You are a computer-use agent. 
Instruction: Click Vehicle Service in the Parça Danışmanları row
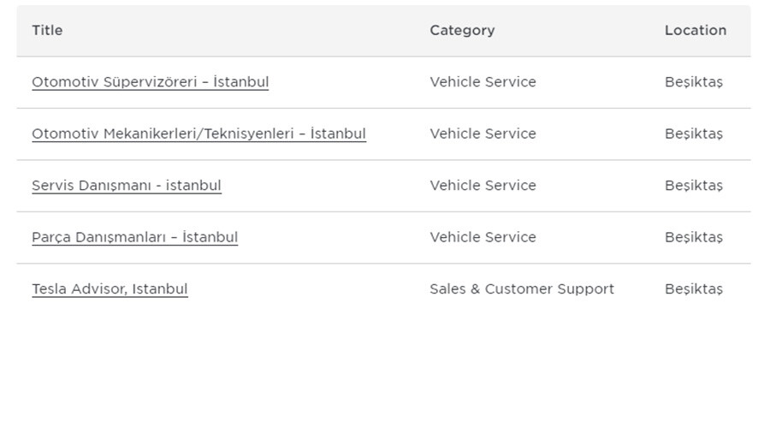tap(483, 237)
